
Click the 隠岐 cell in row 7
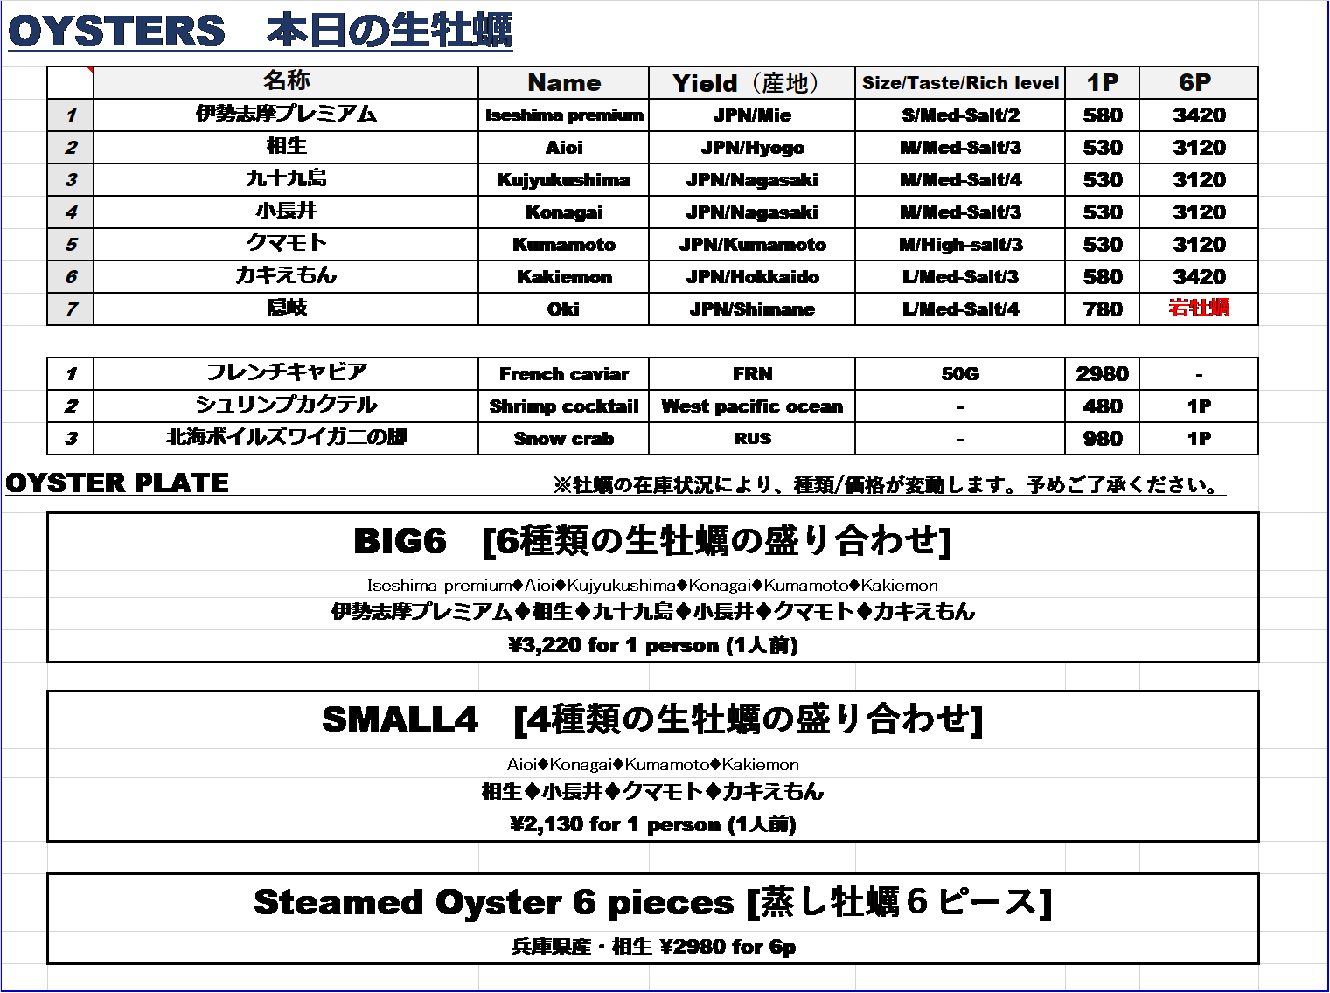click(286, 309)
